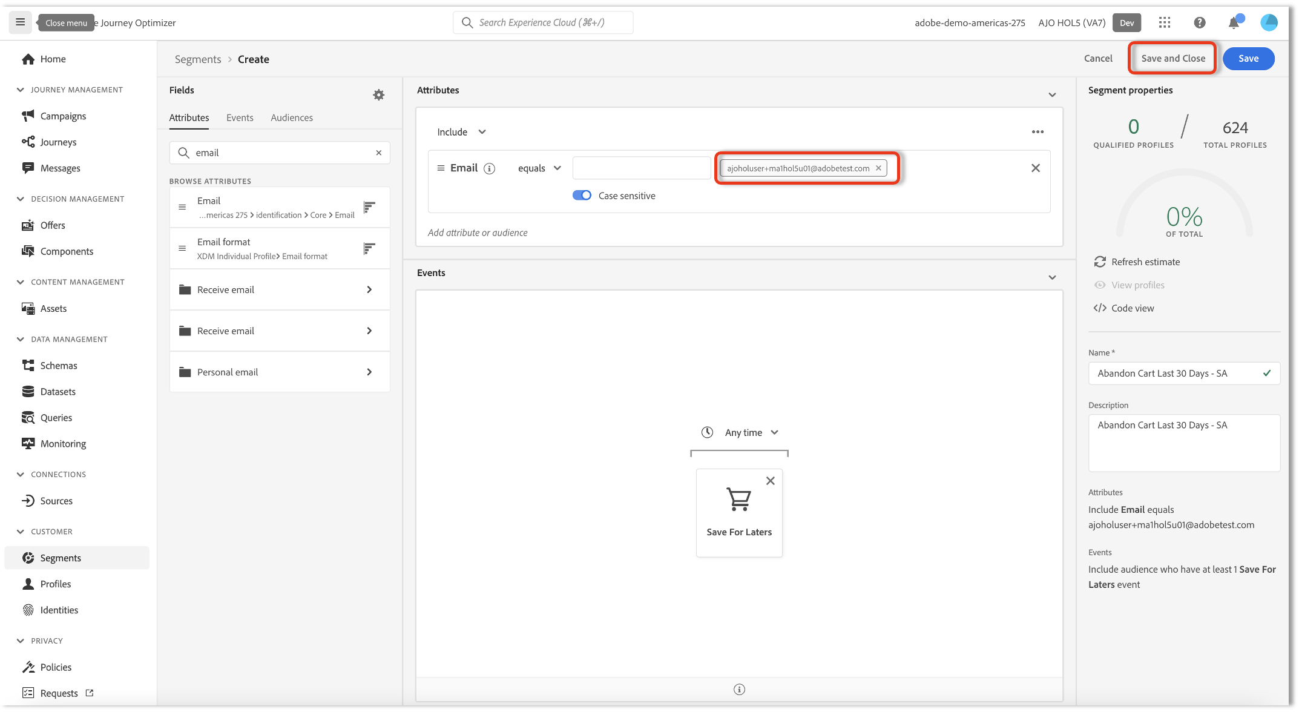Open Journeys in the sidebar
Viewport: 1299px width, 712px height.
tap(58, 142)
